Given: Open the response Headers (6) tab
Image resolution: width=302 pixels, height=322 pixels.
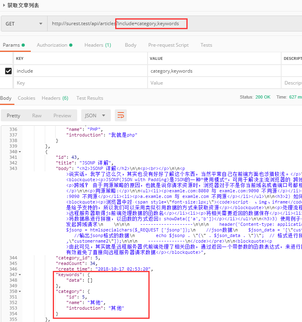Looking at the screenshot, I should pos(55,98).
